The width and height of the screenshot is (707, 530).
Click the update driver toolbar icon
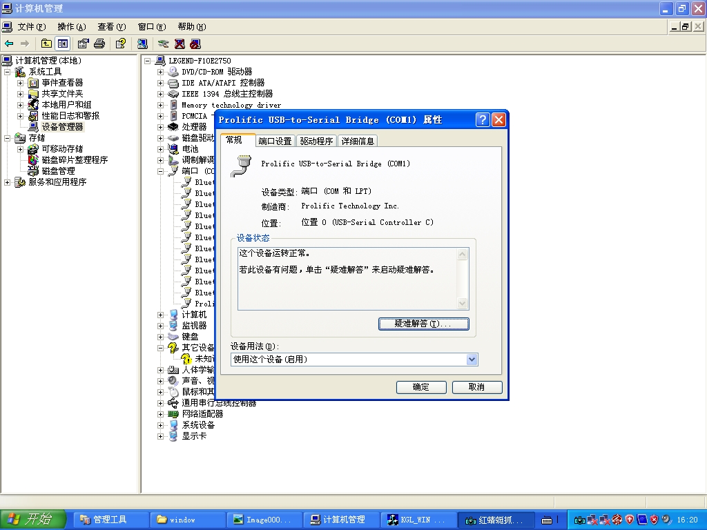coord(163,43)
